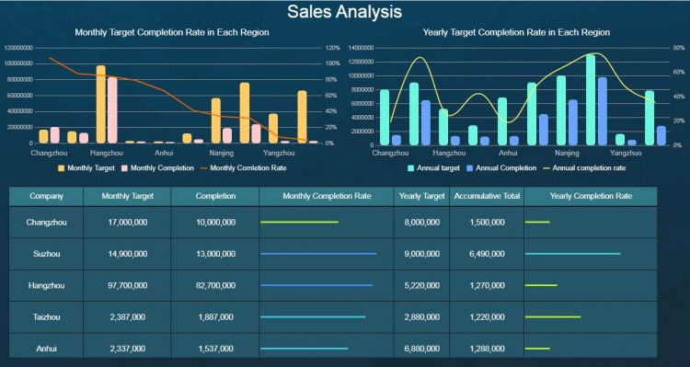Click Yearly Completion Rate column header
The width and height of the screenshot is (690, 367).
coord(591,196)
